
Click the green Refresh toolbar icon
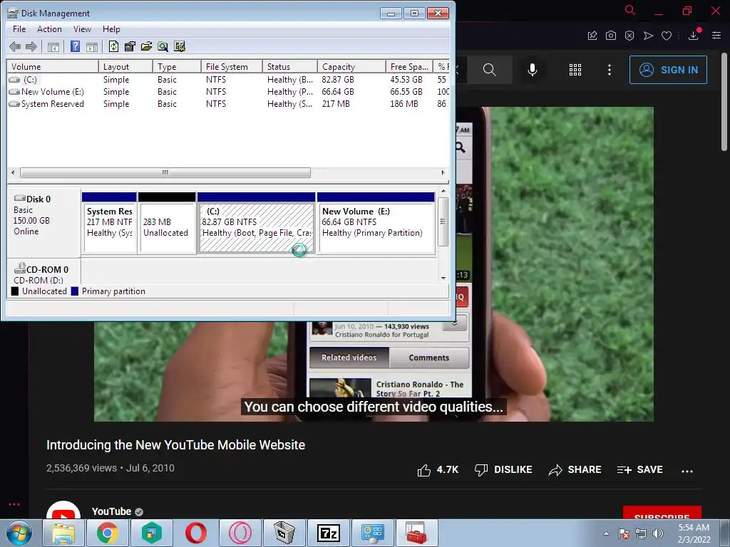pyautogui.click(x=113, y=46)
